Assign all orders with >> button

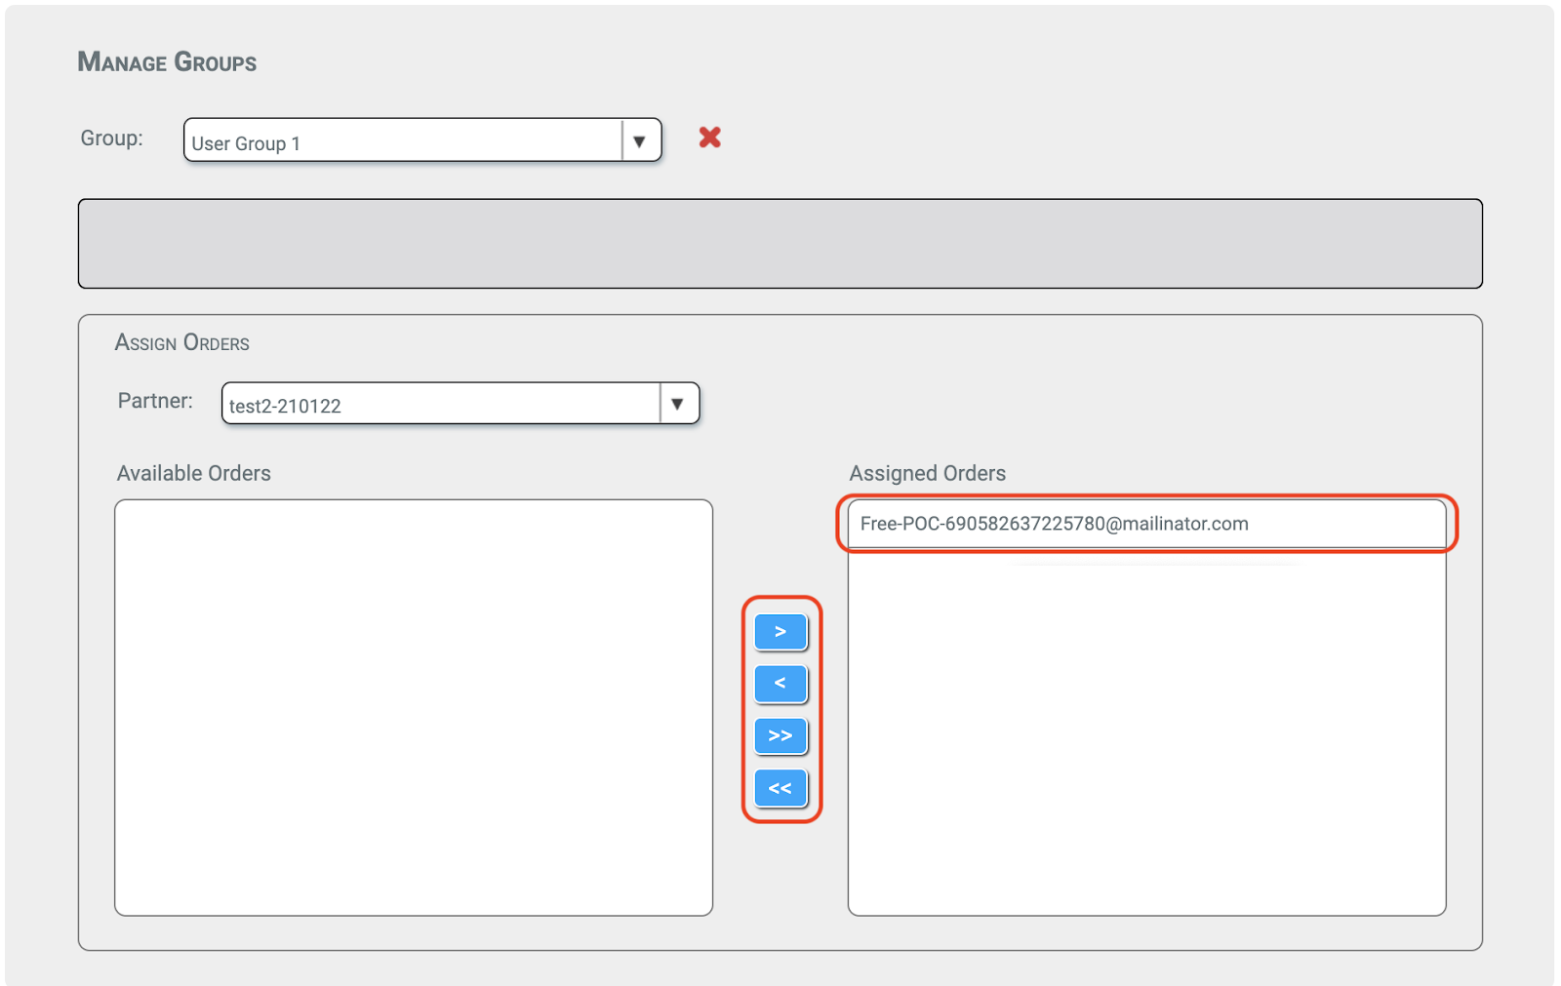pyautogui.click(x=780, y=735)
